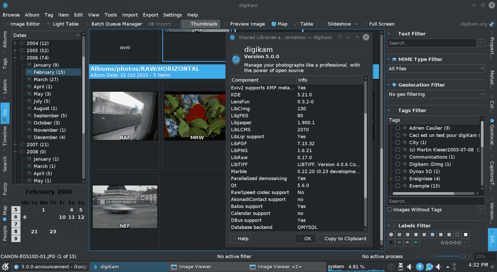Toggle the Ereignisse (4) tag checkbox
Image resolution: width=497 pixels, height=272 pixels.
tap(398, 179)
